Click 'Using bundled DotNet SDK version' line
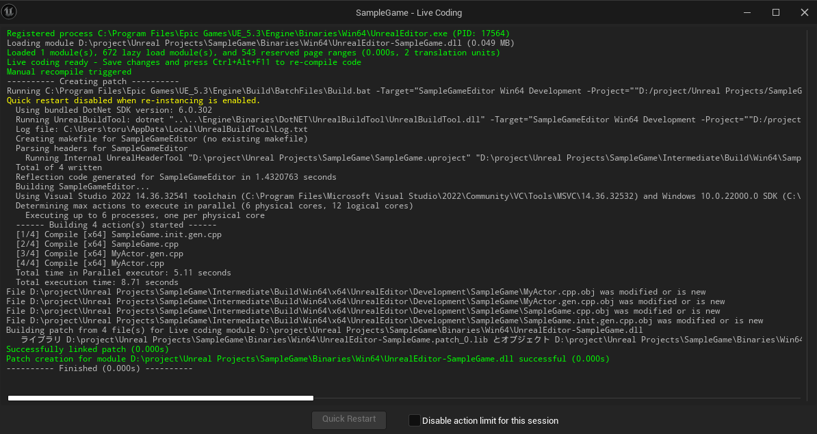Screen dimensions: 817x434 coord(114,110)
